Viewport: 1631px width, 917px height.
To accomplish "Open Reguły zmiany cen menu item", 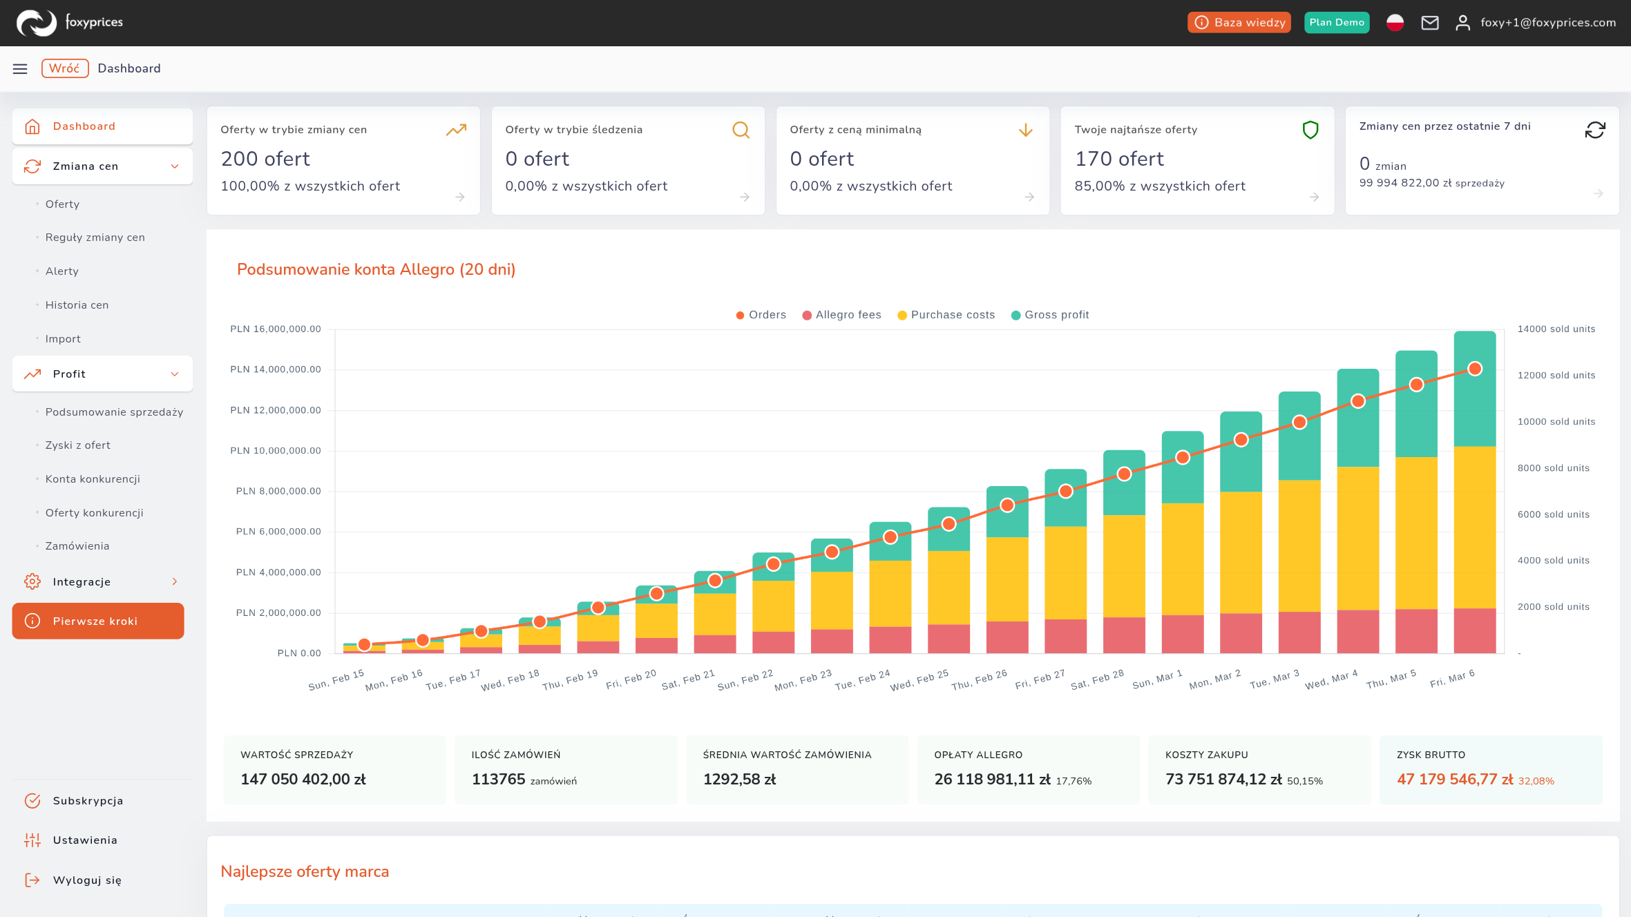I will [95, 238].
